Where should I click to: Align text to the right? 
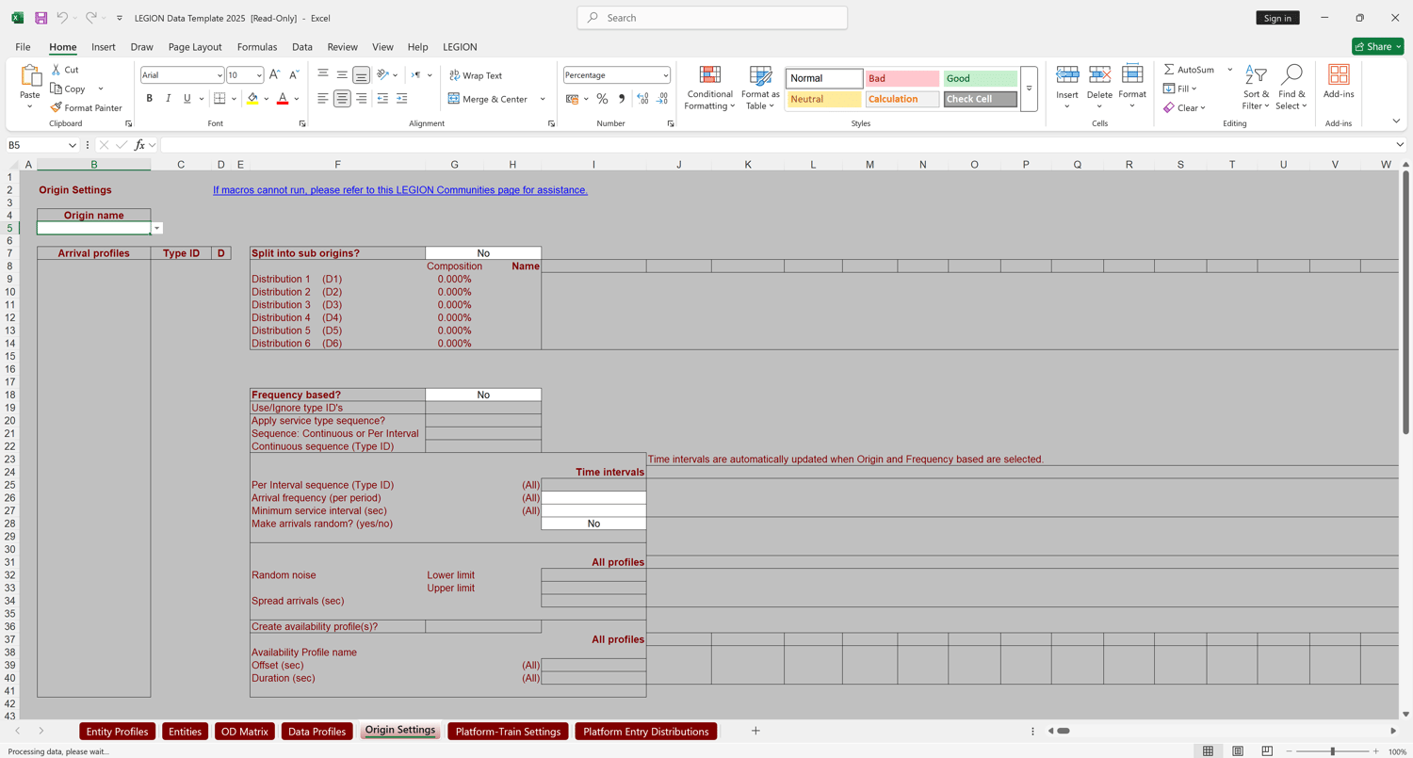[362, 99]
